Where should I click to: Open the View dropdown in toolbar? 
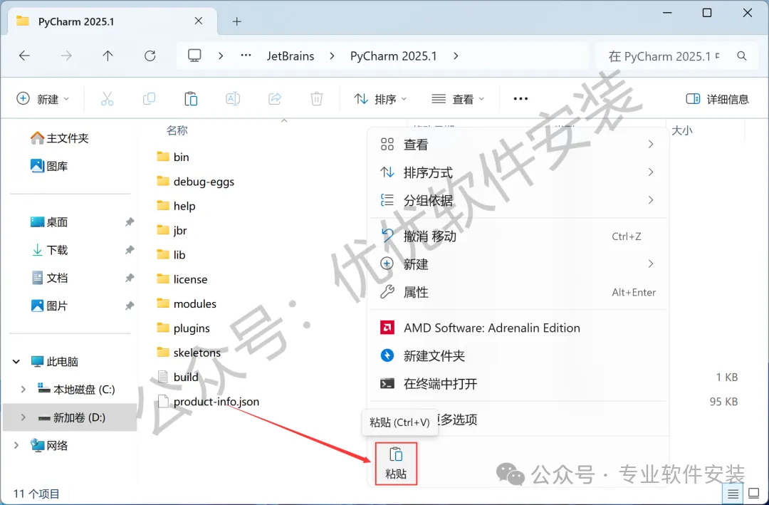(x=458, y=99)
